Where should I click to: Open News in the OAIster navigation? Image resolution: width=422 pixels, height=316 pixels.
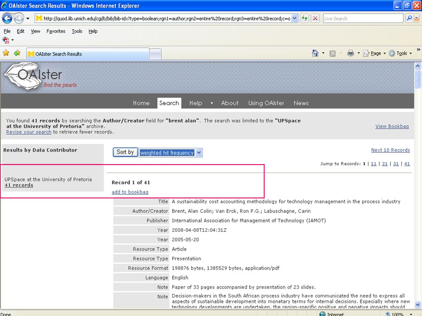(301, 103)
